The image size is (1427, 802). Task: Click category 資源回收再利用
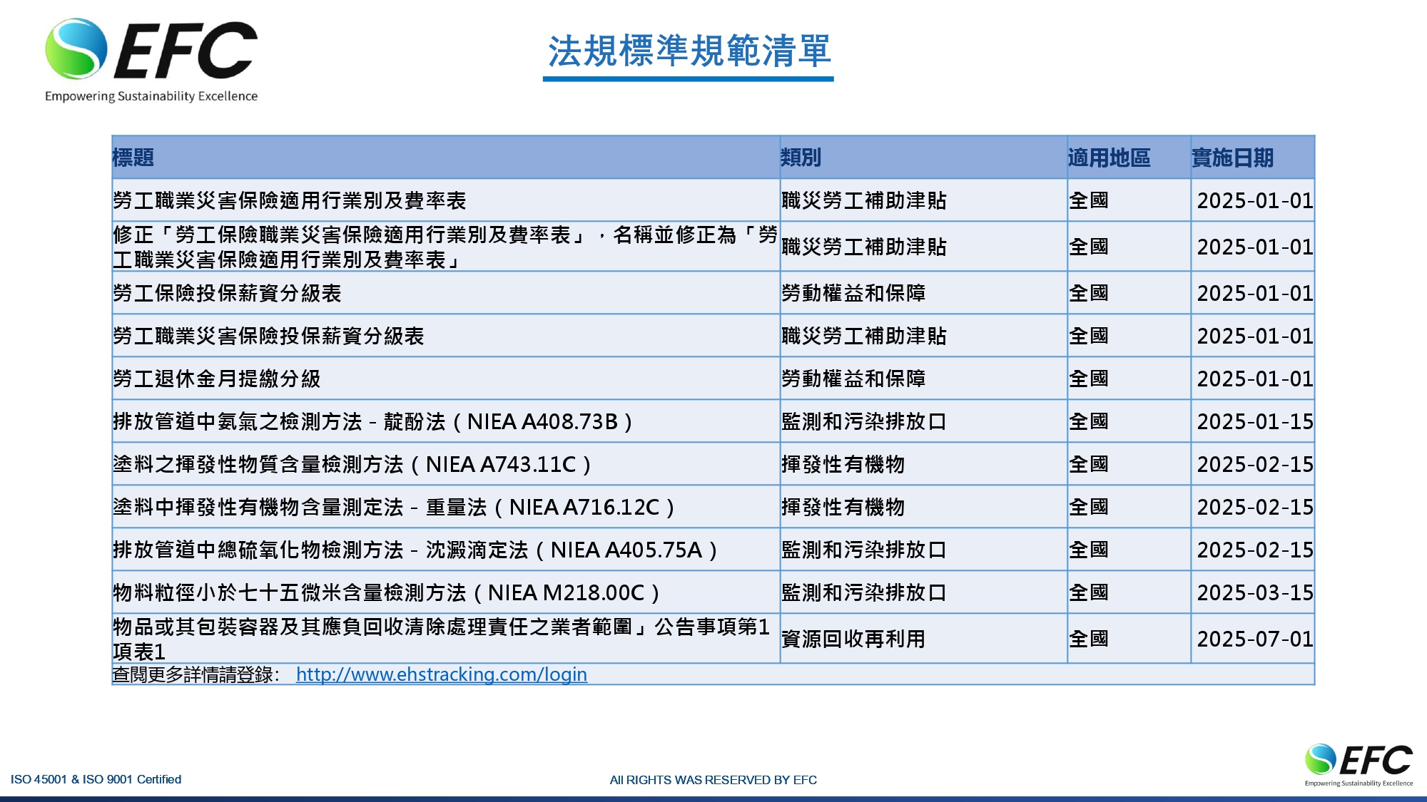[x=853, y=639]
